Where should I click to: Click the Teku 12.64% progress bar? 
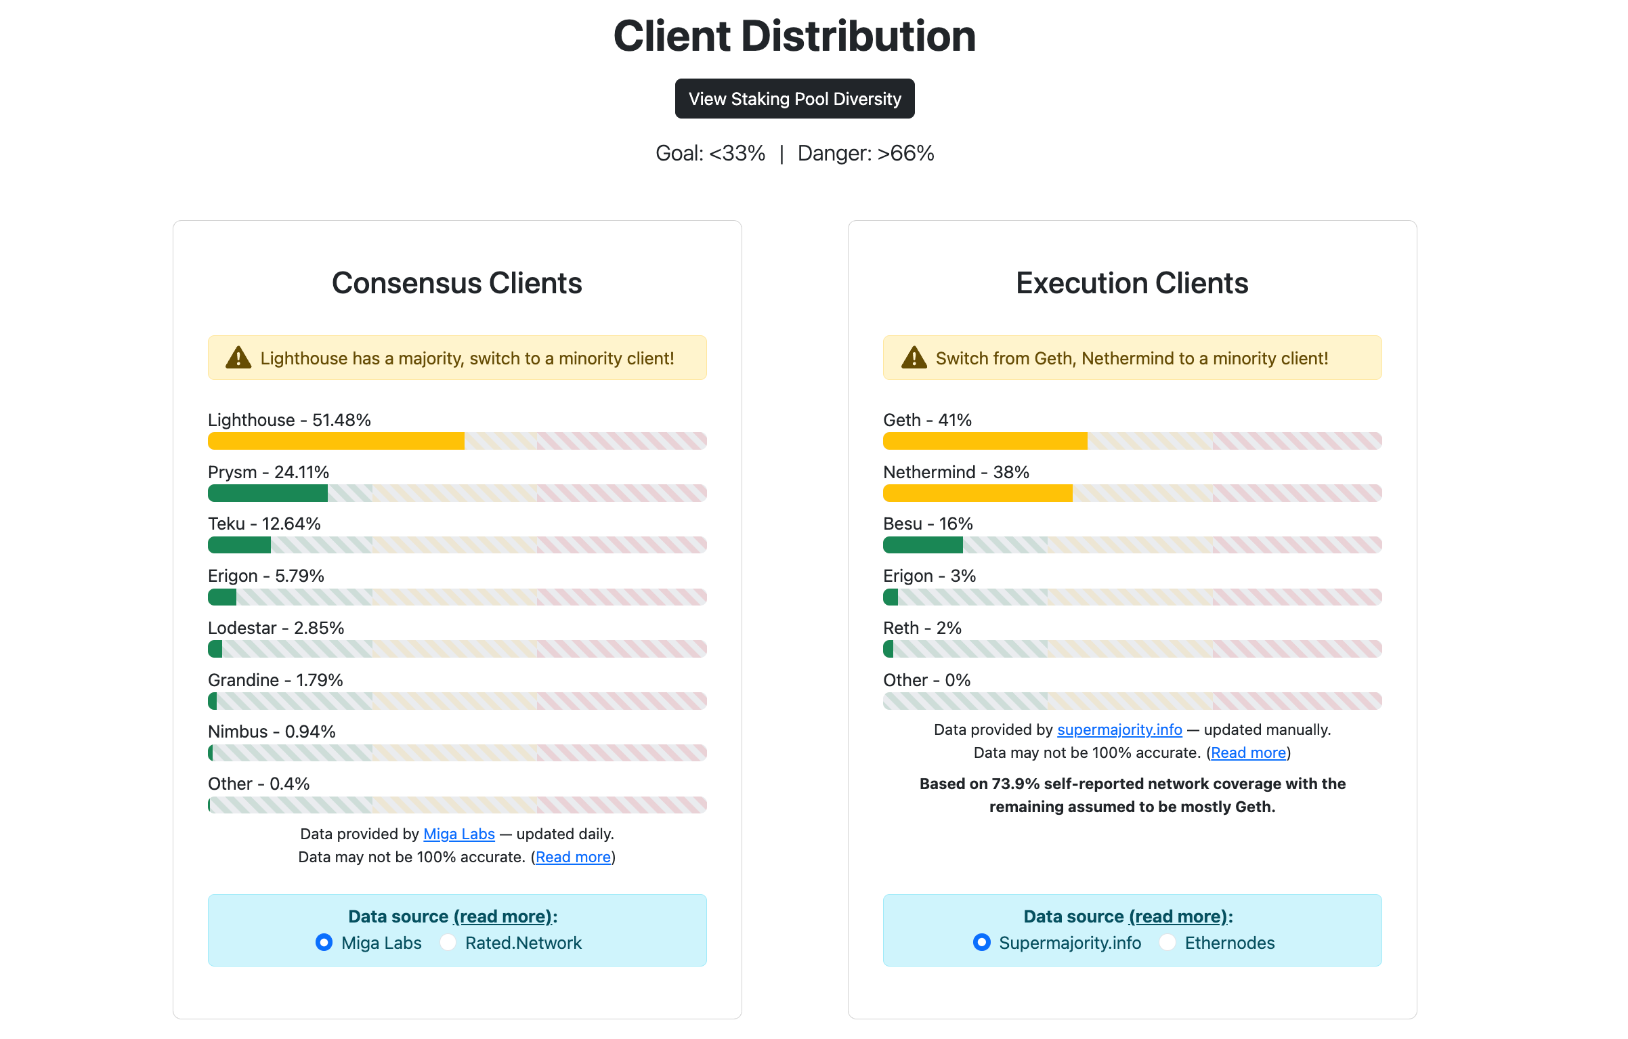(457, 545)
